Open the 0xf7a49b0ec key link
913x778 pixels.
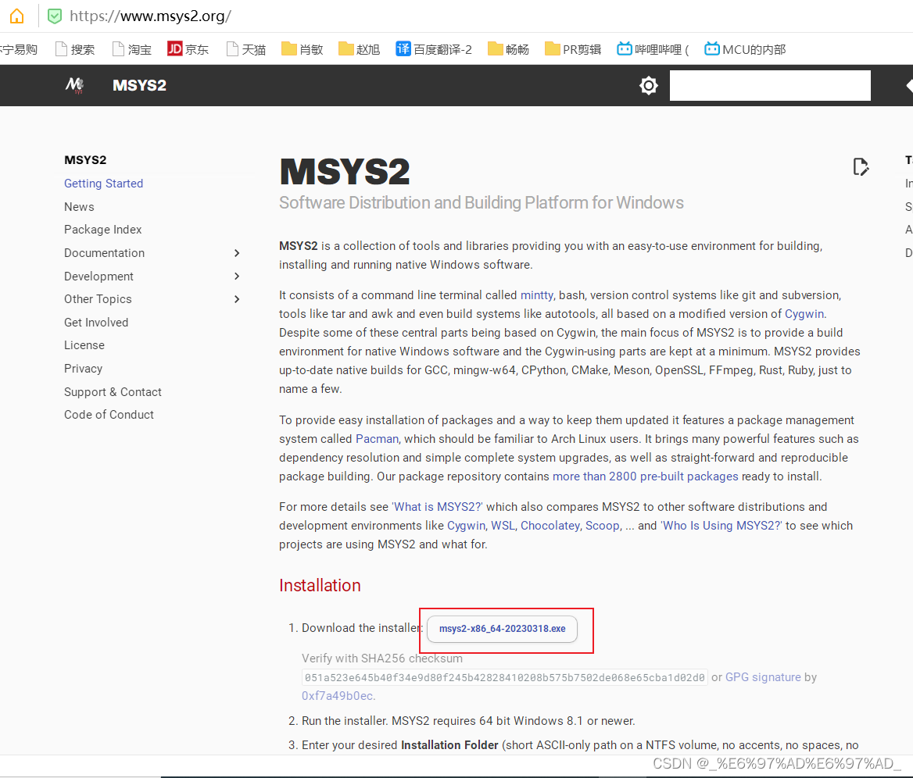point(338,695)
